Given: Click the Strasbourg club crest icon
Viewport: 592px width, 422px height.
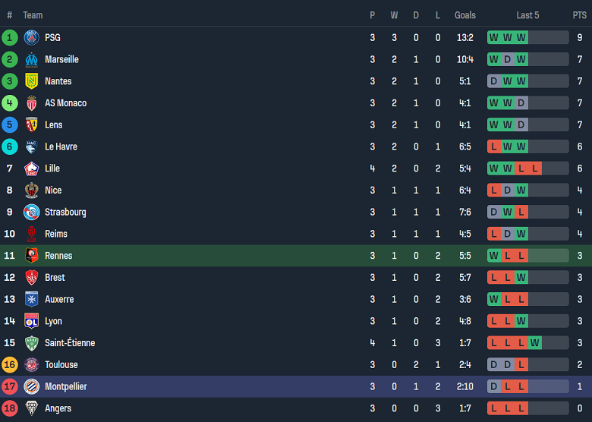Looking at the screenshot, I should [x=31, y=213].
